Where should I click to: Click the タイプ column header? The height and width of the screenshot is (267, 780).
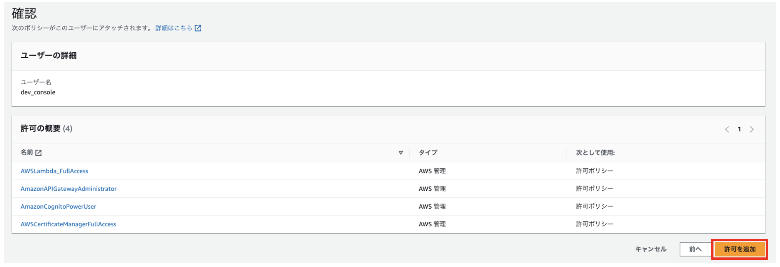click(x=428, y=153)
